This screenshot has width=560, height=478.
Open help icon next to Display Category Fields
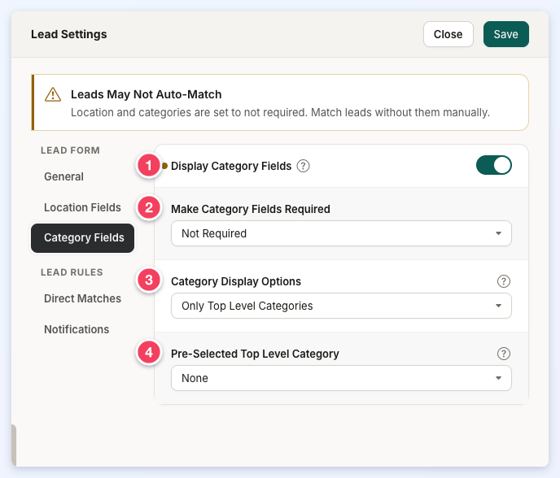(304, 166)
